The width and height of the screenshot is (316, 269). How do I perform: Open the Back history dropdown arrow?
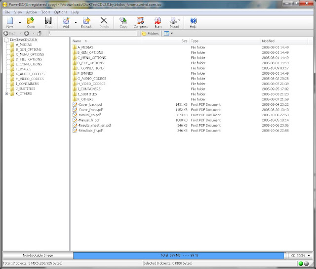pyautogui.click(x=21, y=33)
